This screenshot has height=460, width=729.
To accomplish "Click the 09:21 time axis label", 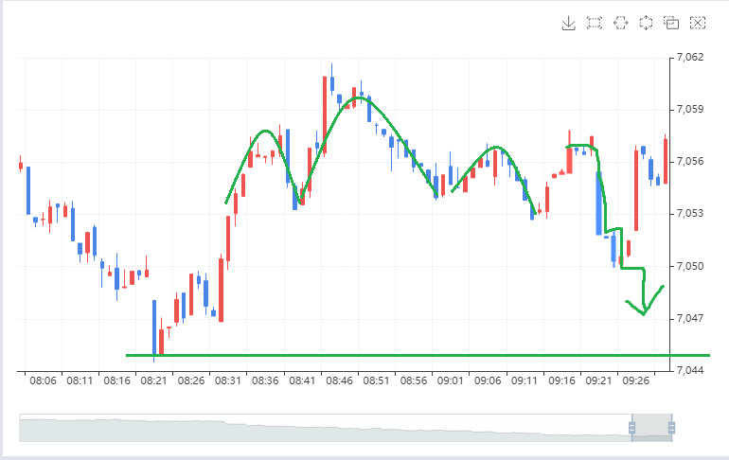I will pyautogui.click(x=598, y=381).
